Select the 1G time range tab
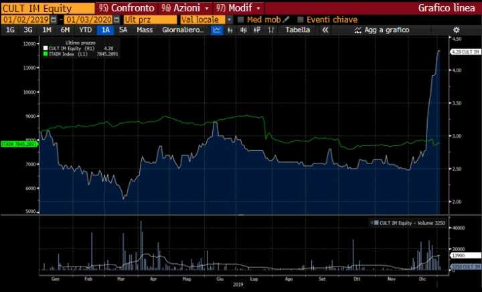The image size is (482, 292). 10,30
